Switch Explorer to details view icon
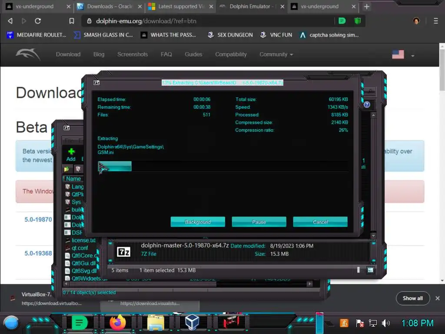445x334 pixels. point(359,270)
